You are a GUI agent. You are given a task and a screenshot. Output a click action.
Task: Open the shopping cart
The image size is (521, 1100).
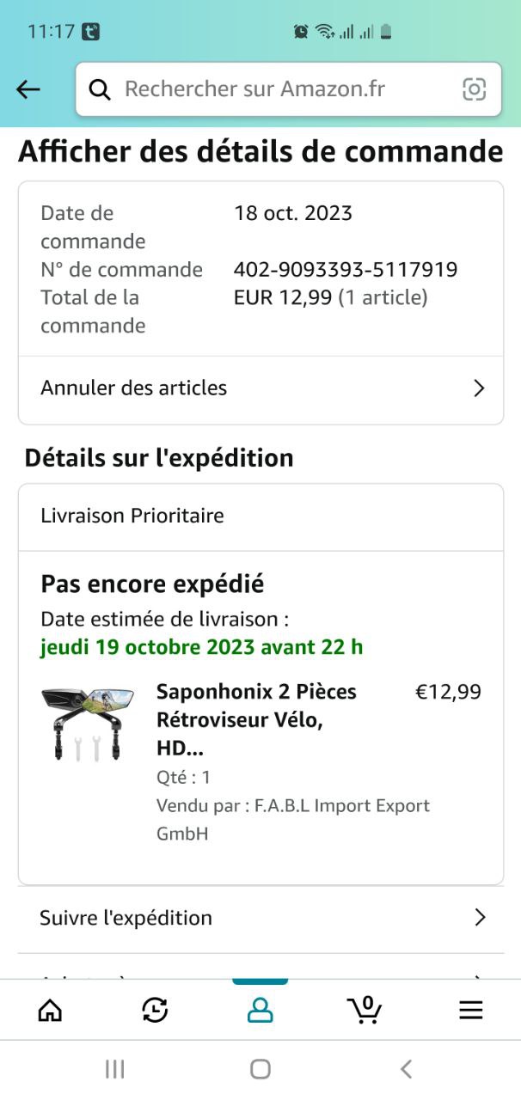tap(365, 1009)
